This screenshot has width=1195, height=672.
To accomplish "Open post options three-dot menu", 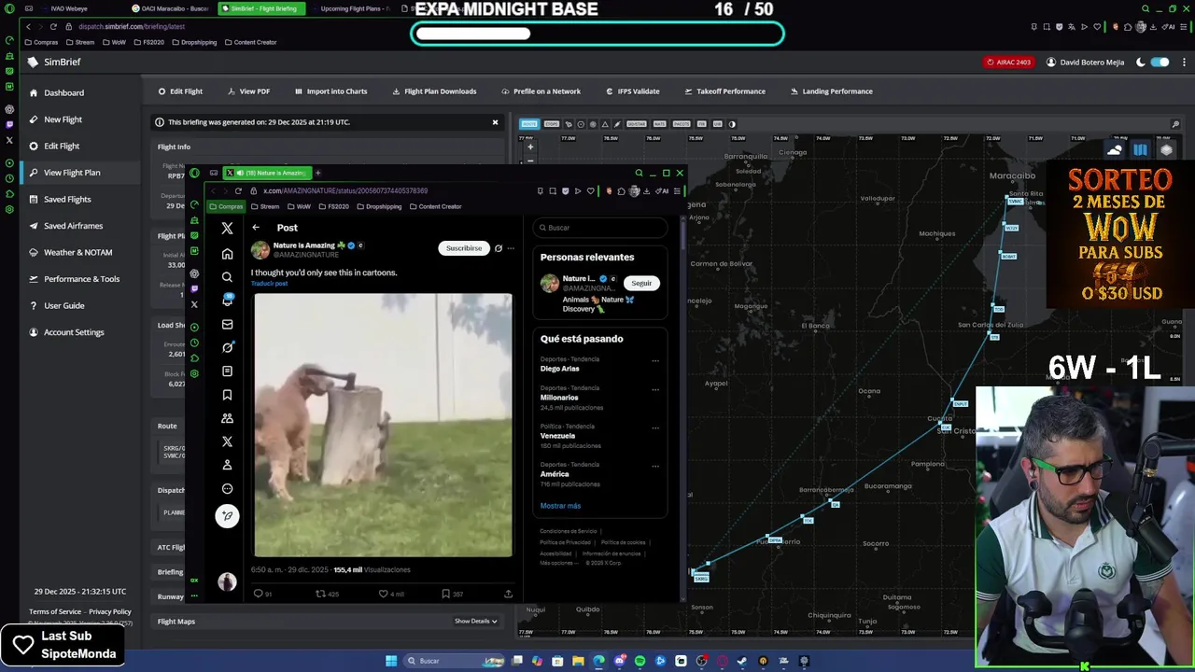I will [x=511, y=248].
